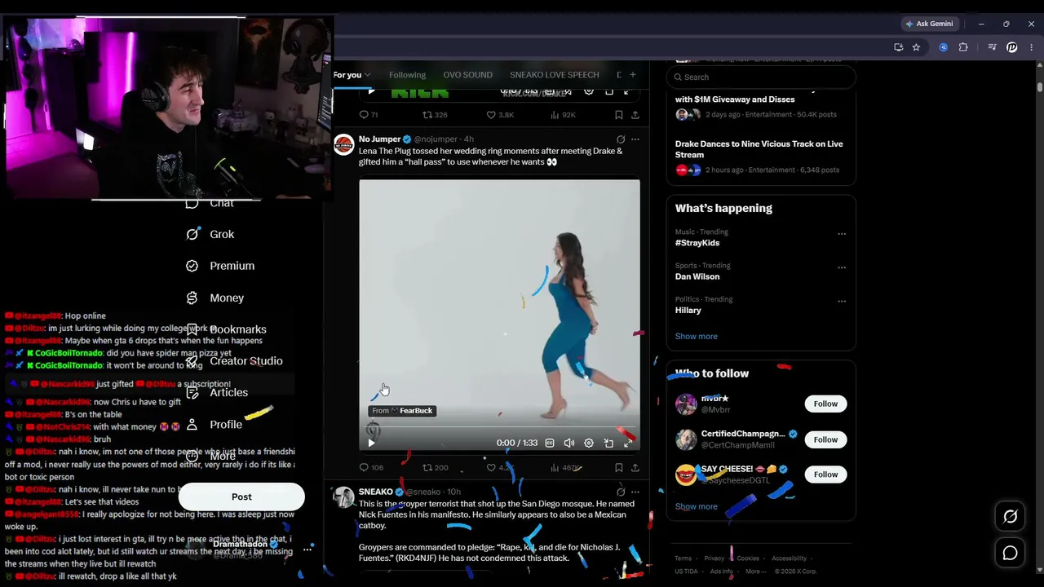Like the No Jumper post
This screenshot has width=1044, height=587.
click(491, 467)
